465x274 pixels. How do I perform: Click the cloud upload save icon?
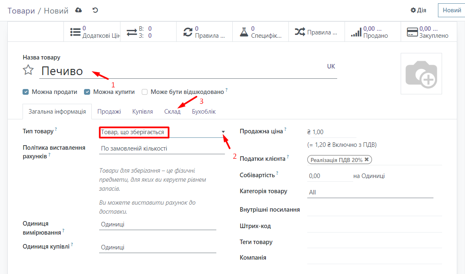[79, 10]
